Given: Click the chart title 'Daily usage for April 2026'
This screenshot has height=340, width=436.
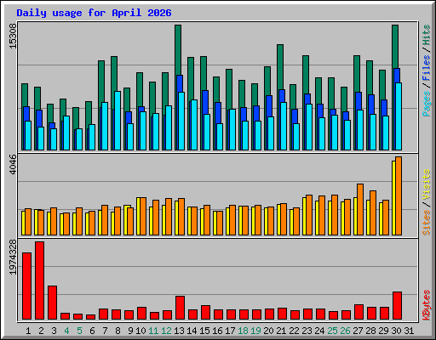Looking at the screenshot, I should 94,13.
